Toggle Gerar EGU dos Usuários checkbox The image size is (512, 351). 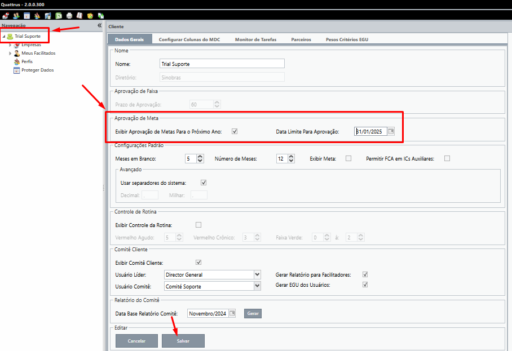(x=365, y=285)
